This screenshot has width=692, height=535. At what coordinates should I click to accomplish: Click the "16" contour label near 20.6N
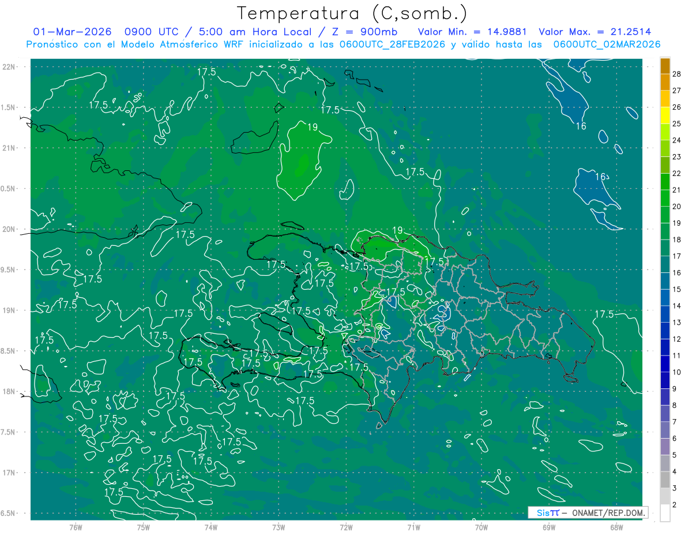[x=601, y=177]
